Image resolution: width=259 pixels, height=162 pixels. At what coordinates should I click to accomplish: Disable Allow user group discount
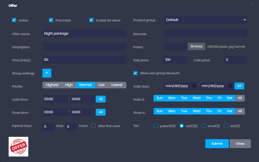coord(136,73)
